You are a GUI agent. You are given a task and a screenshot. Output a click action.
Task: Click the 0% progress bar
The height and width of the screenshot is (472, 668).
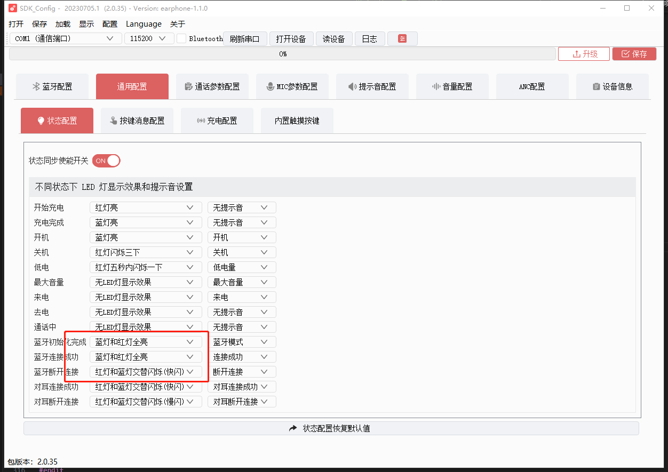pyautogui.click(x=282, y=54)
